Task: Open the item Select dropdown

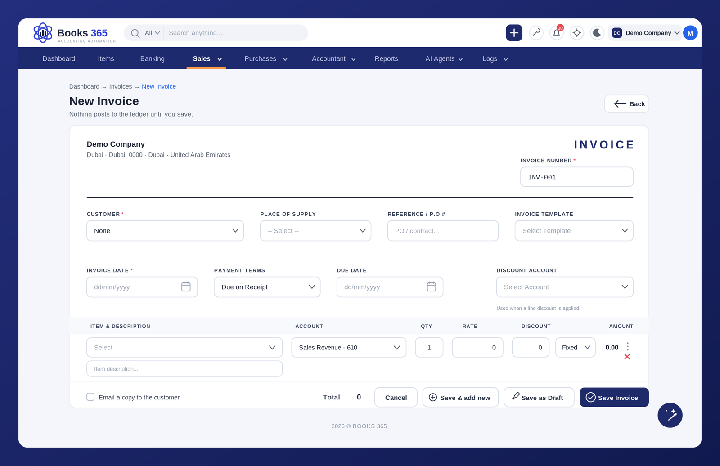Action: click(x=184, y=348)
